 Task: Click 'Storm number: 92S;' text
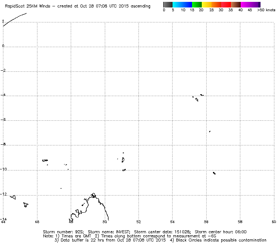point(64,232)
